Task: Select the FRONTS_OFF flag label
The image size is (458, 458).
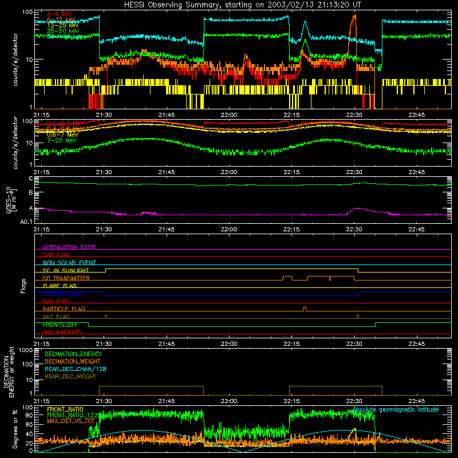Action: 60,325
